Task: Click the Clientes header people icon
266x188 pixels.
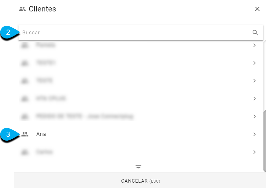Action: coord(22,9)
